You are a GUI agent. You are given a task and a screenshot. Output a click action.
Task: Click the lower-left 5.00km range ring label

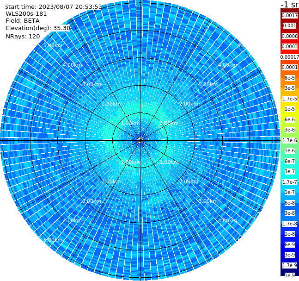[53, 240]
